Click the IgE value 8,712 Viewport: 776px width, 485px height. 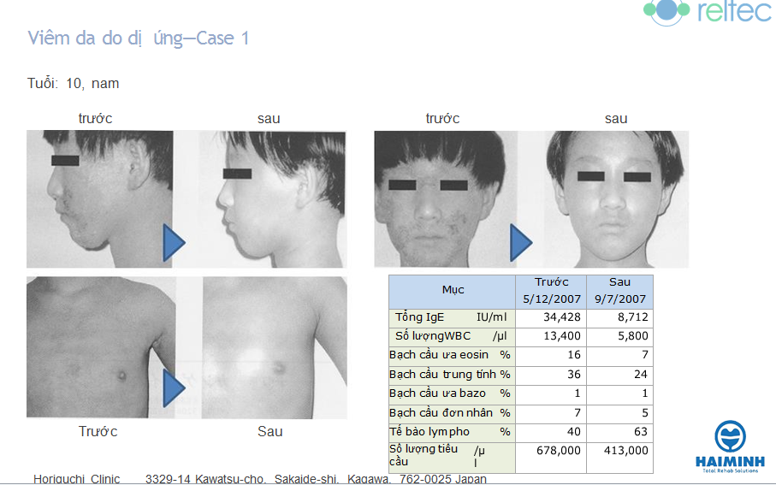click(x=632, y=317)
